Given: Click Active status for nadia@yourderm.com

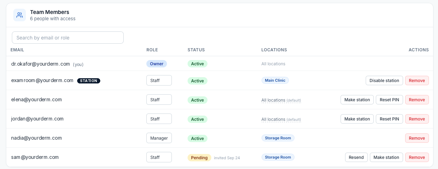Looking at the screenshot, I should pyautogui.click(x=197, y=138).
